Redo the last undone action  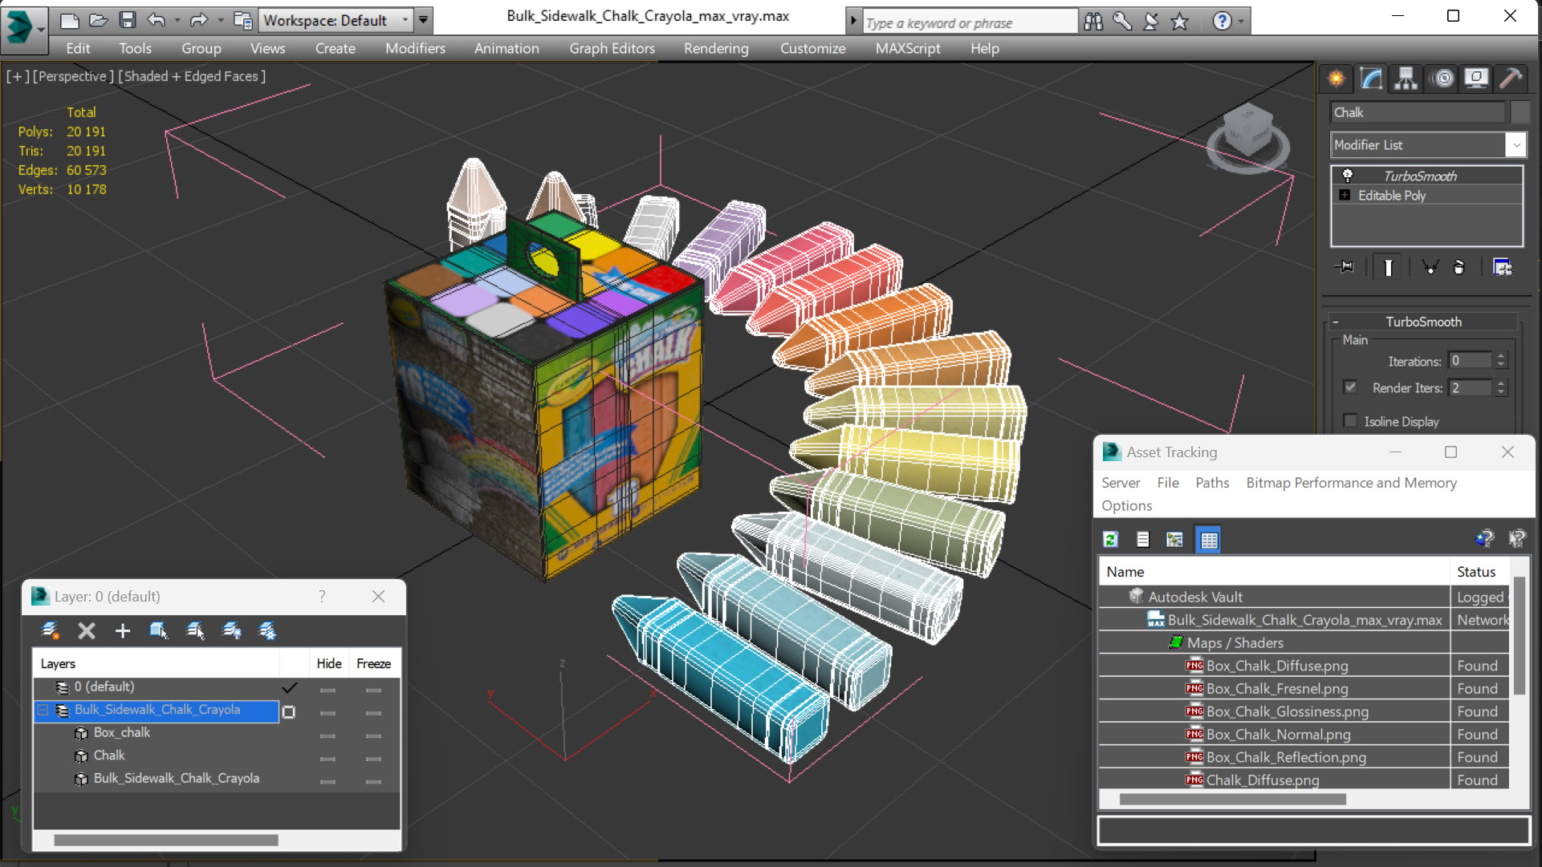199,20
